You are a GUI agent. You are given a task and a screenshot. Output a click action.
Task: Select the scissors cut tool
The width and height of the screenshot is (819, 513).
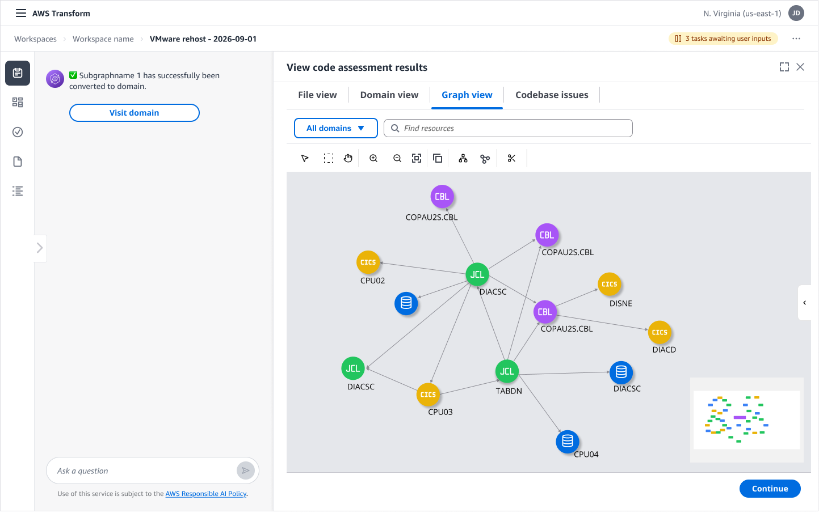511,159
